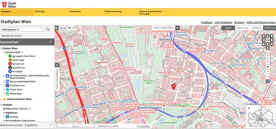Open the Feedback link
Image resolution: width=276 pixels, height=129 pixels.
(x=207, y=23)
